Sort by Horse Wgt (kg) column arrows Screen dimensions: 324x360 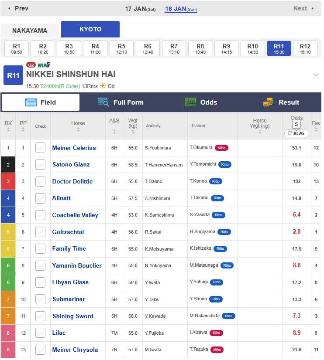tap(260, 132)
